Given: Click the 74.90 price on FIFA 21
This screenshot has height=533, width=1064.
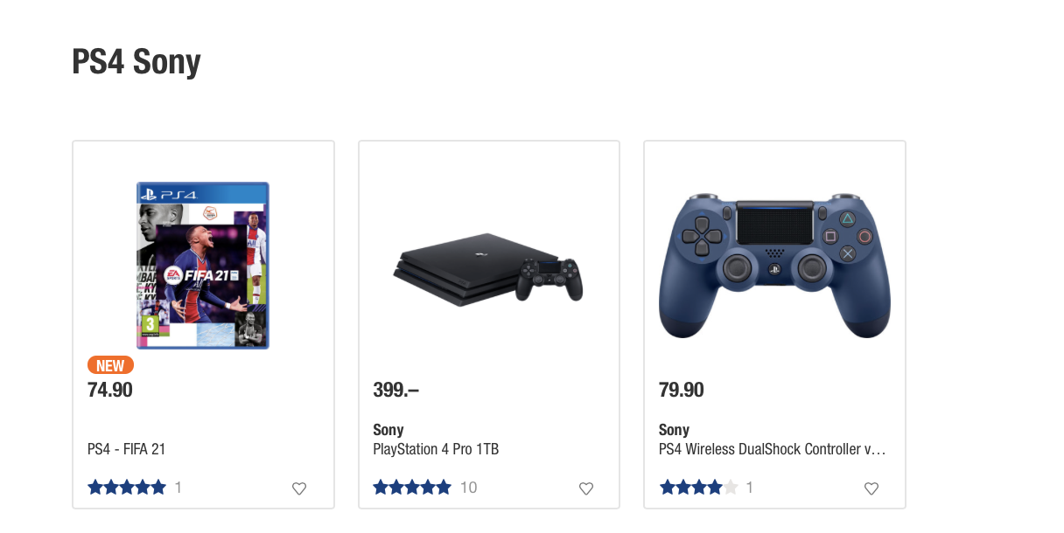Looking at the screenshot, I should (110, 390).
